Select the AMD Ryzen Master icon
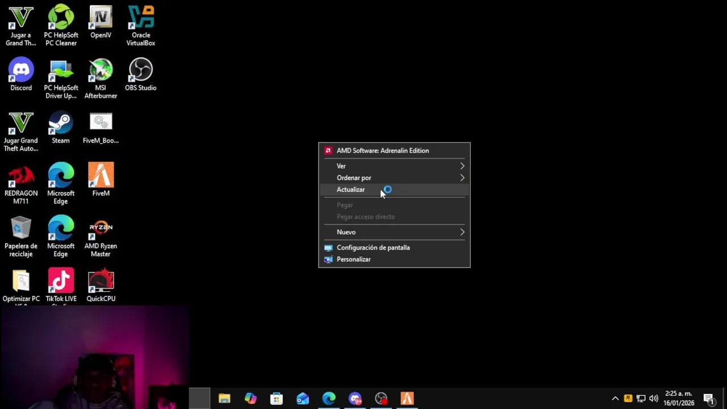 click(x=101, y=236)
